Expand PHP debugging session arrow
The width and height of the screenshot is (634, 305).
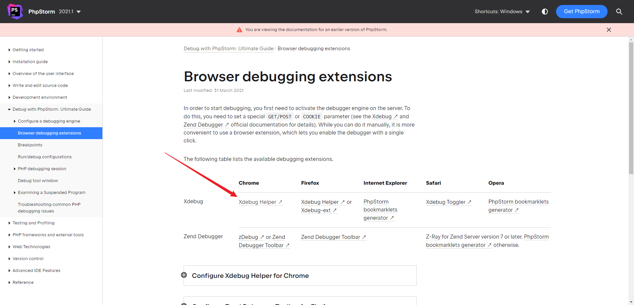coord(15,169)
